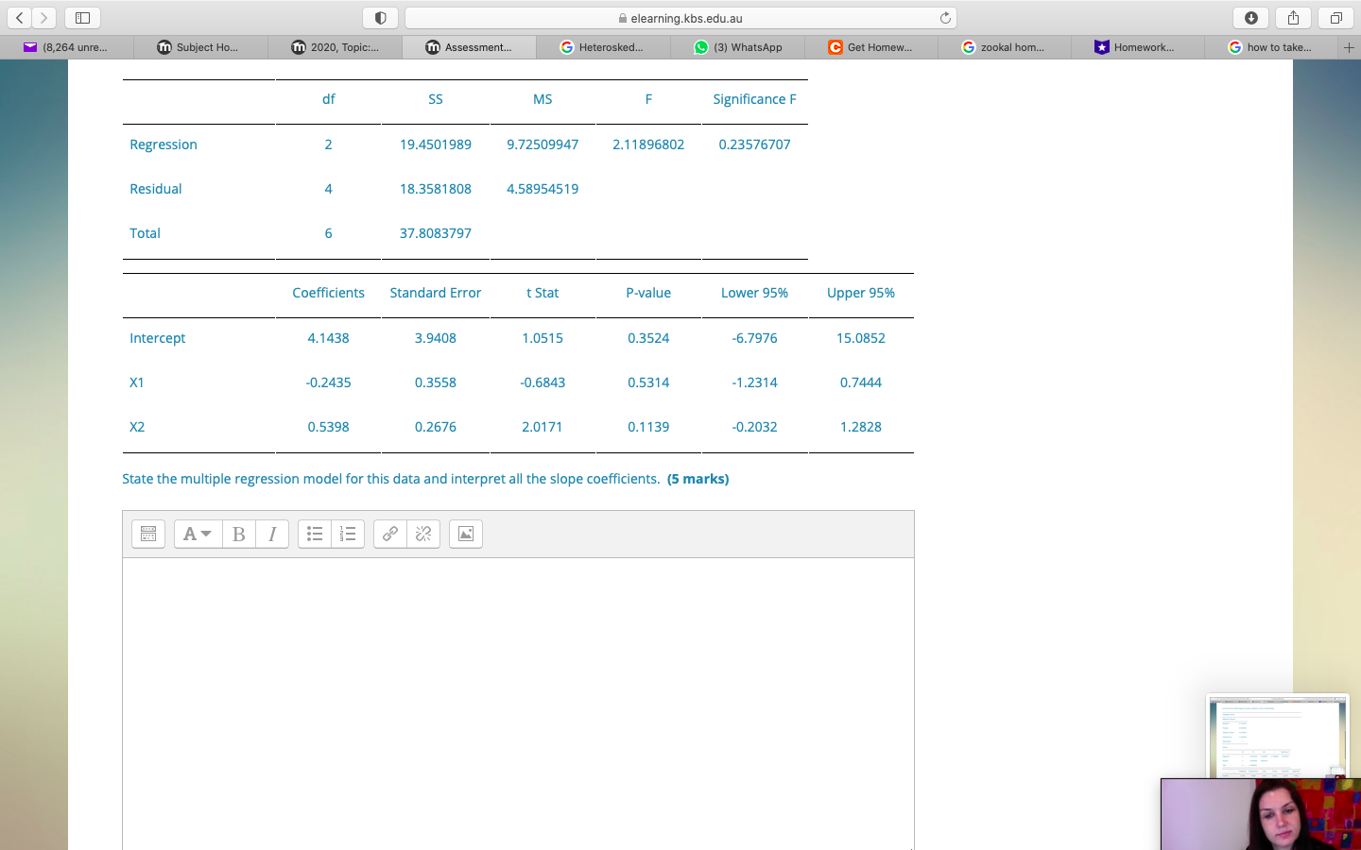Viewport: 1361px width, 850px height.
Task: Click the X1 standard error 0.3558
Action: [x=436, y=382]
